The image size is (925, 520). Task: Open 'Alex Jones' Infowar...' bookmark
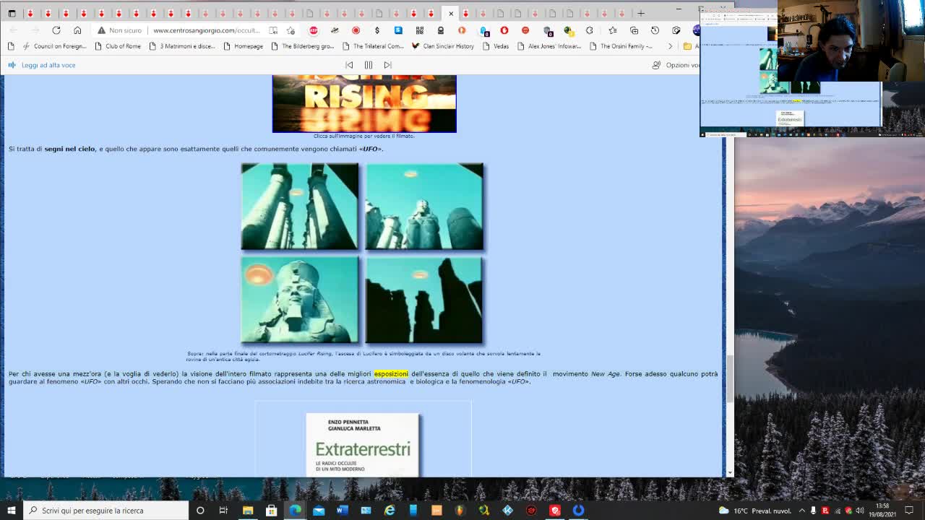(548, 46)
